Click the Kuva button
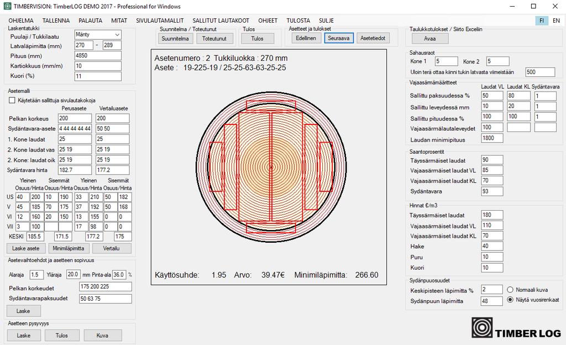Screen dimensions: 566x345 (102, 336)
